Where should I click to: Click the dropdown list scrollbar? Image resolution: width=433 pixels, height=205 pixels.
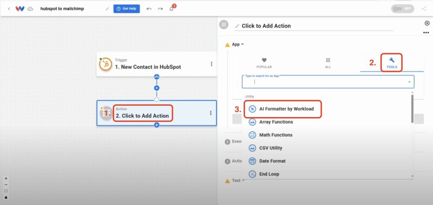pyautogui.click(x=412, y=109)
